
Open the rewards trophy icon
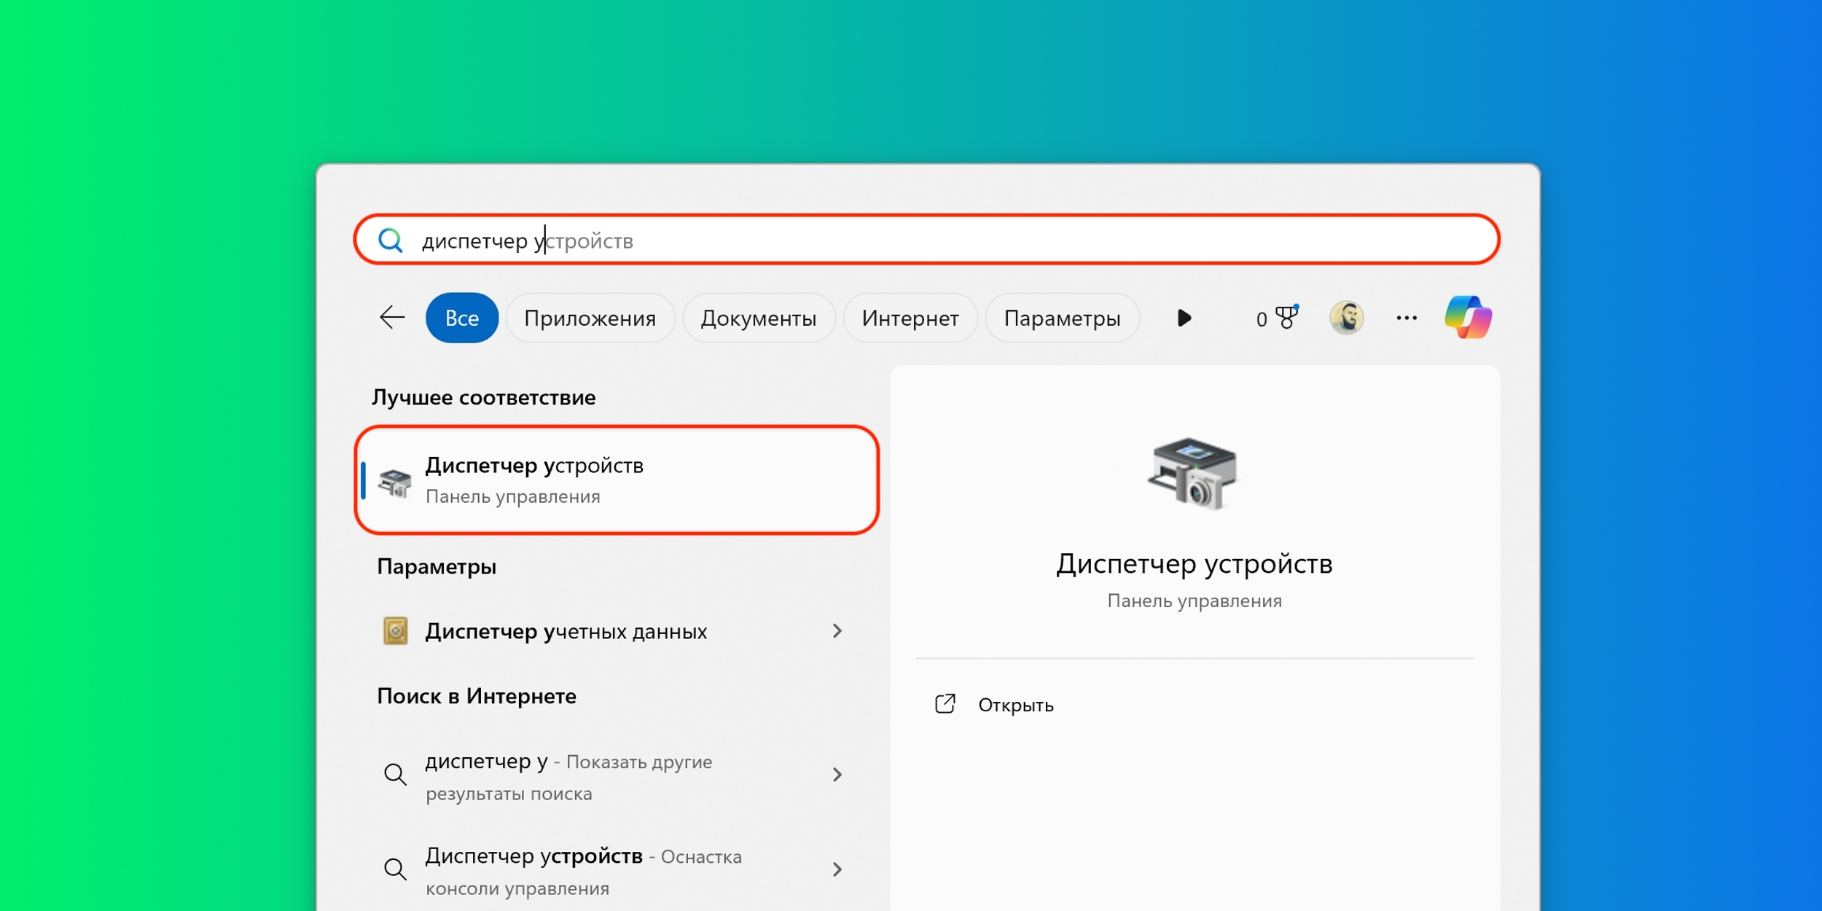tap(1287, 317)
